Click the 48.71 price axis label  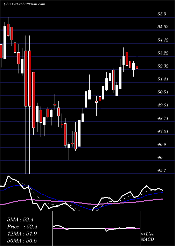click(x=163, y=118)
